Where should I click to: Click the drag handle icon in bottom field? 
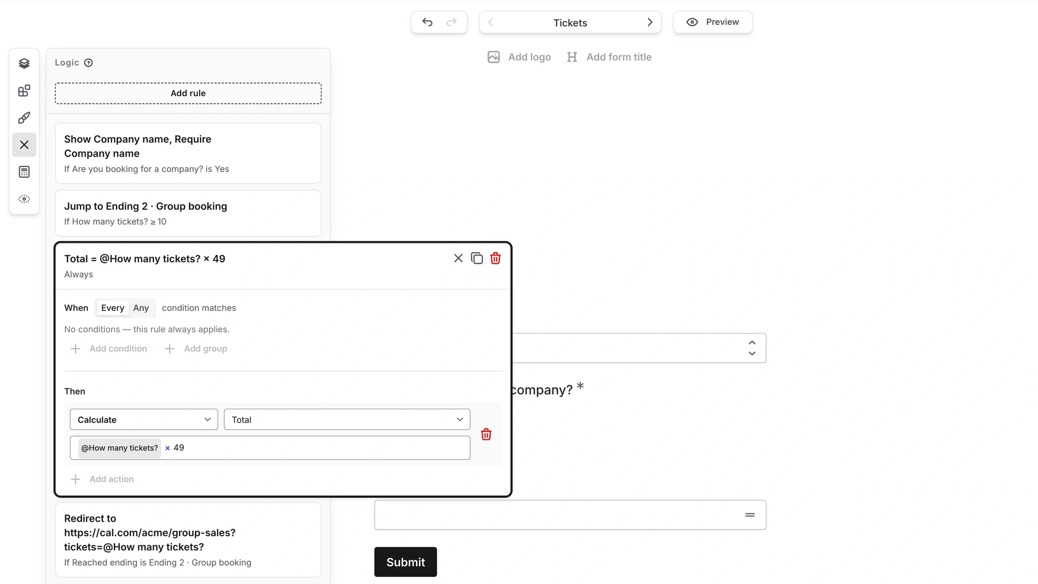point(750,515)
